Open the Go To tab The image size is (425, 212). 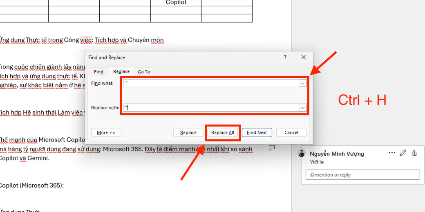click(143, 72)
